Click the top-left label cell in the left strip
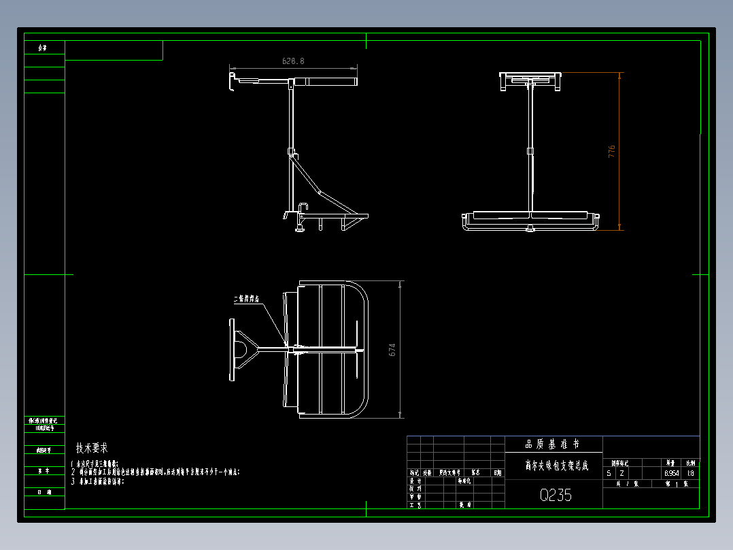 (x=44, y=48)
